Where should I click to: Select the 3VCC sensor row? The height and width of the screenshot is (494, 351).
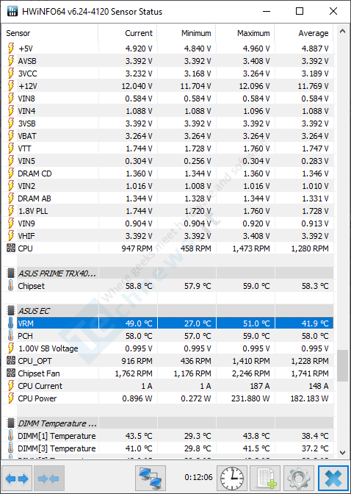coord(167,74)
